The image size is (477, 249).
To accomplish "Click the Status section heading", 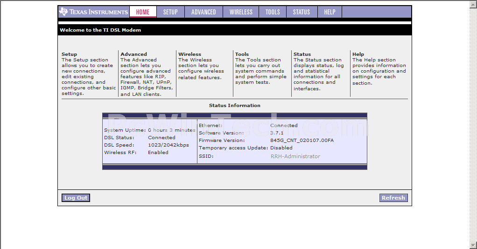I will coord(302,54).
